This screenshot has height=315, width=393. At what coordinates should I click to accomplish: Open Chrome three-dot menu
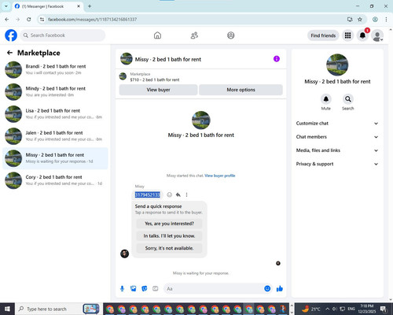(386, 20)
